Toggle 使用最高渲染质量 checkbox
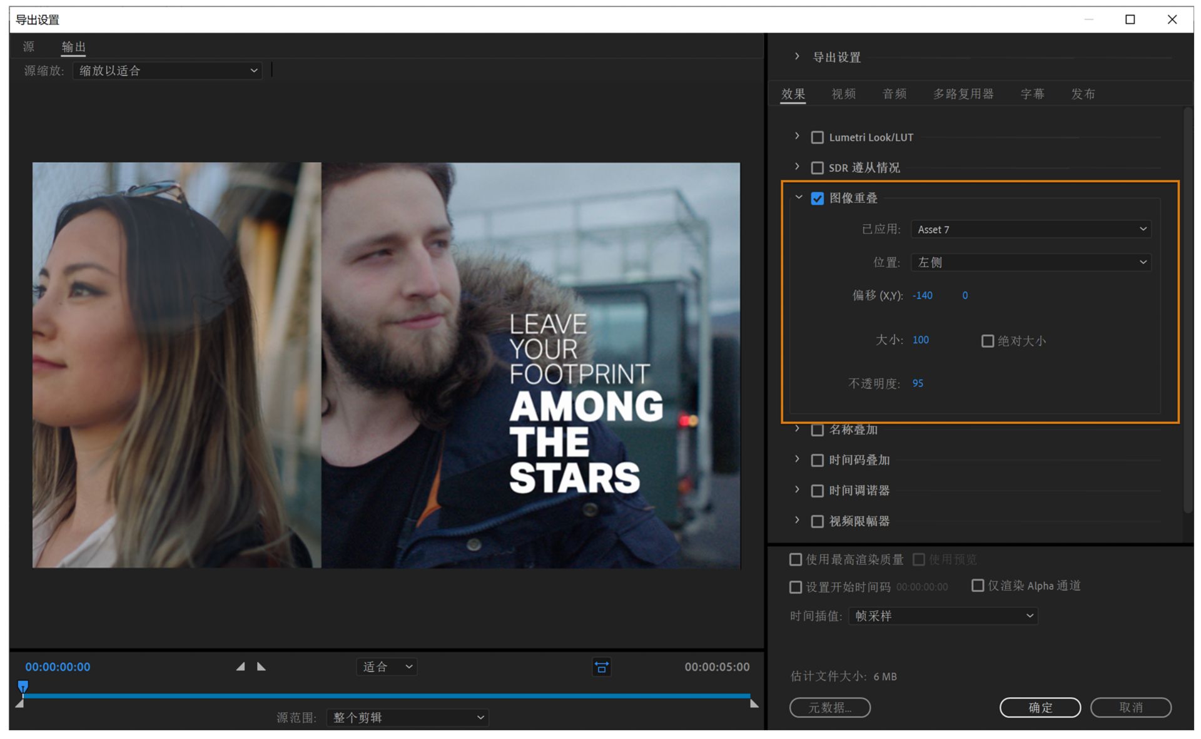The width and height of the screenshot is (1201, 739). point(796,559)
